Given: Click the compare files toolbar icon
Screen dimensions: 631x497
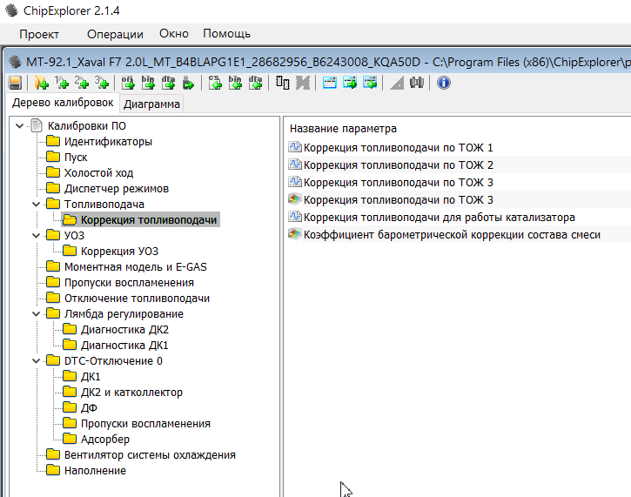Looking at the screenshot, I should click(x=282, y=83).
